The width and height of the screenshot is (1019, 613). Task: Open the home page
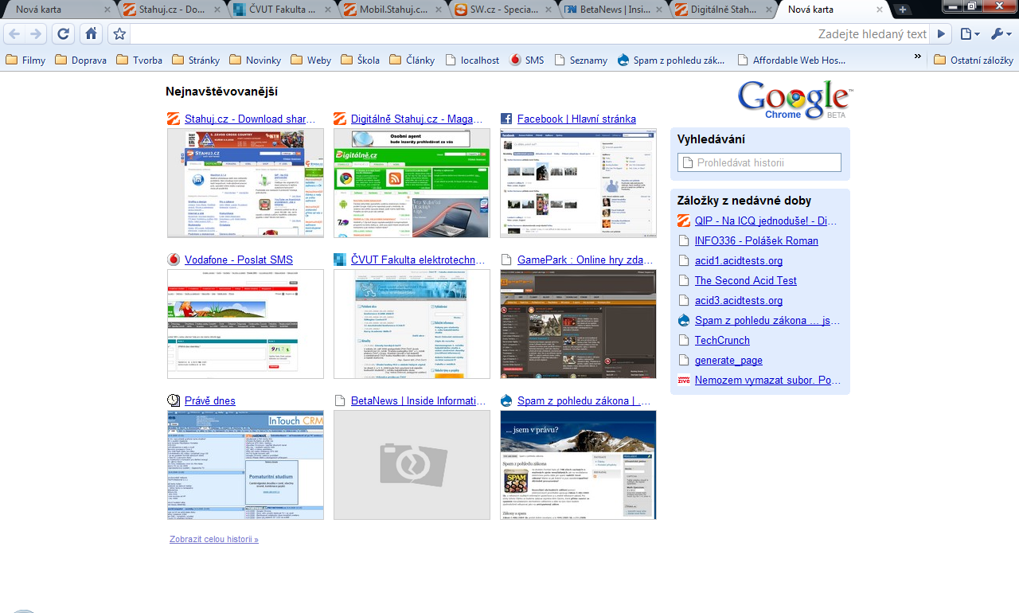click(x=92, y=34)
